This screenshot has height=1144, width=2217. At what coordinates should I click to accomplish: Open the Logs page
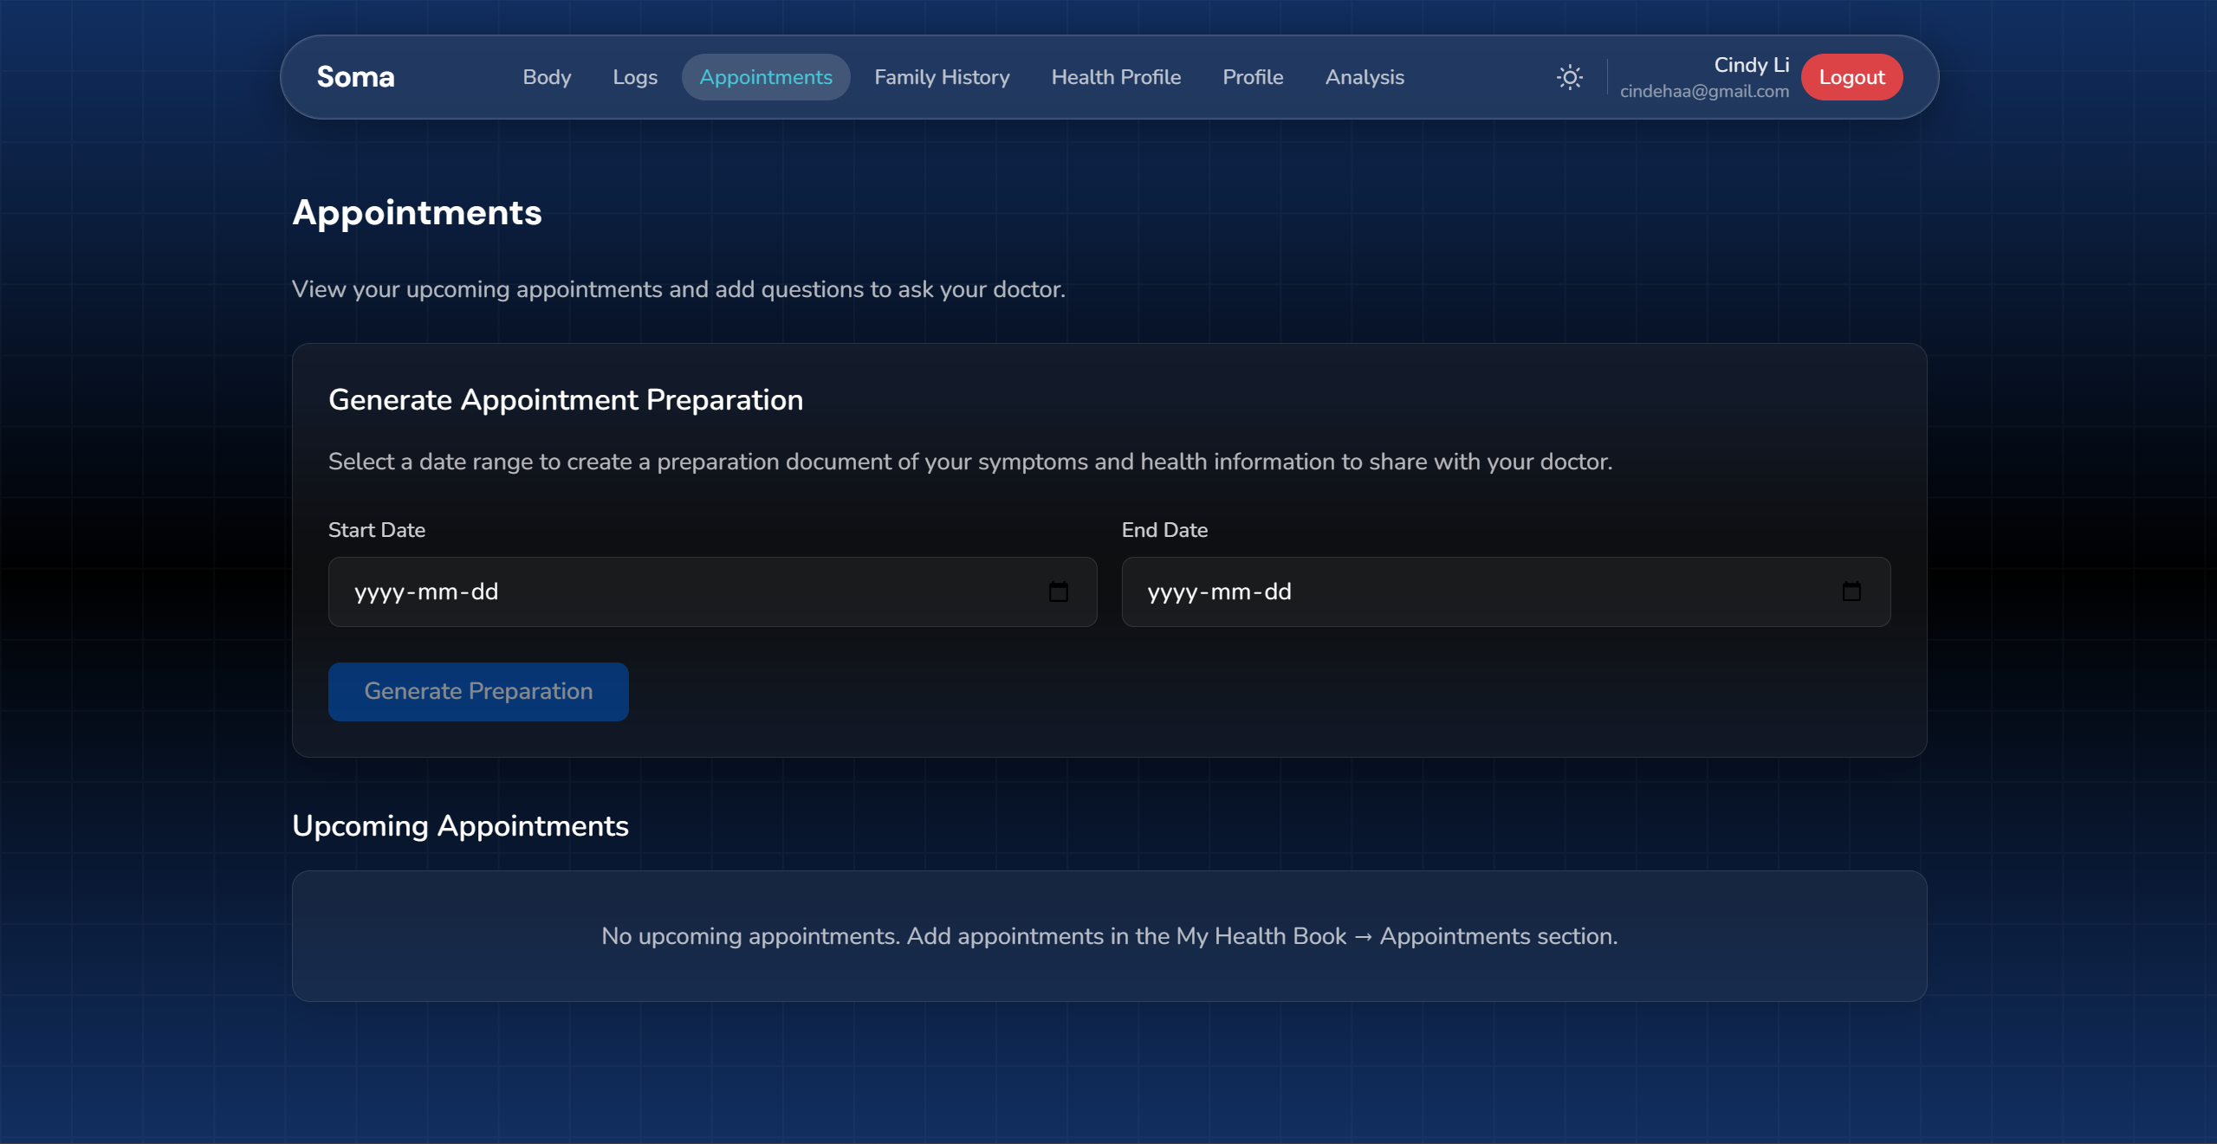(635, 77)
